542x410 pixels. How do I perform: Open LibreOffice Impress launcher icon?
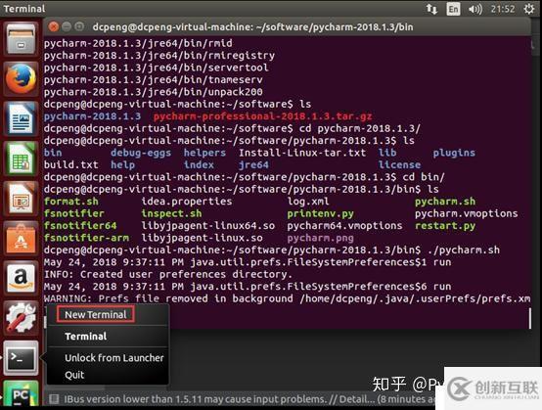point(21,199)
